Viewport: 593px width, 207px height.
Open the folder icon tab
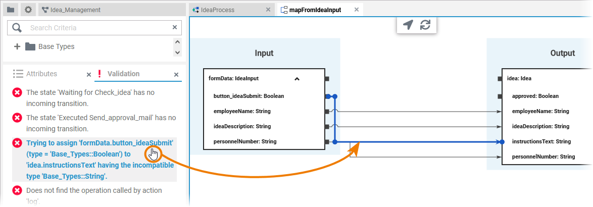pyautogui.click(x=11, y=10)
